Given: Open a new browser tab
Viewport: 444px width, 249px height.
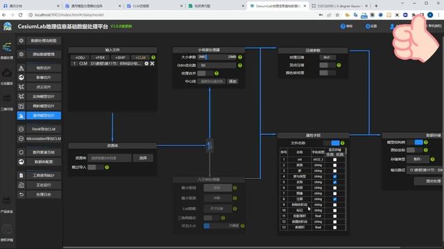Looking at the screenshot, I should [376, 6].
